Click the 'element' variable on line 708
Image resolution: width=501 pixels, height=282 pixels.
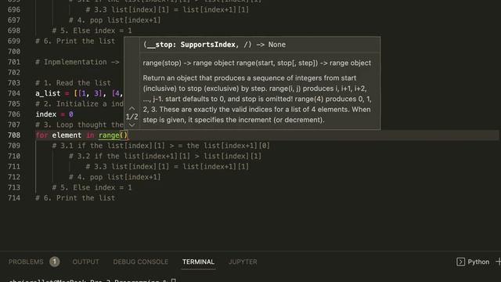pyautogui.click(x=67, y=136)
